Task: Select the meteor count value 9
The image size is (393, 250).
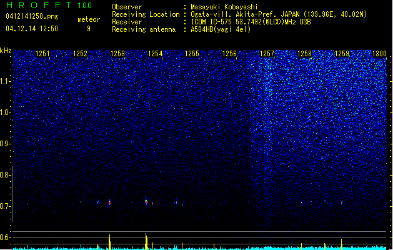Action: (89, 29)
